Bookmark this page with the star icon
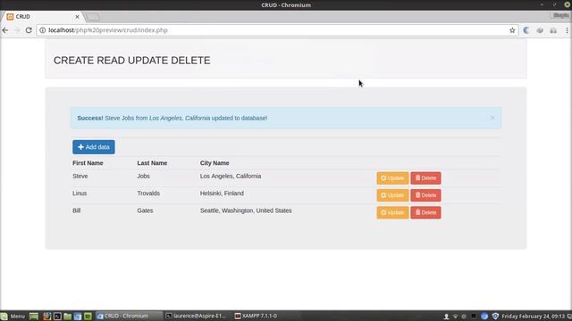The image size is (572, 321). pos(512,30)
